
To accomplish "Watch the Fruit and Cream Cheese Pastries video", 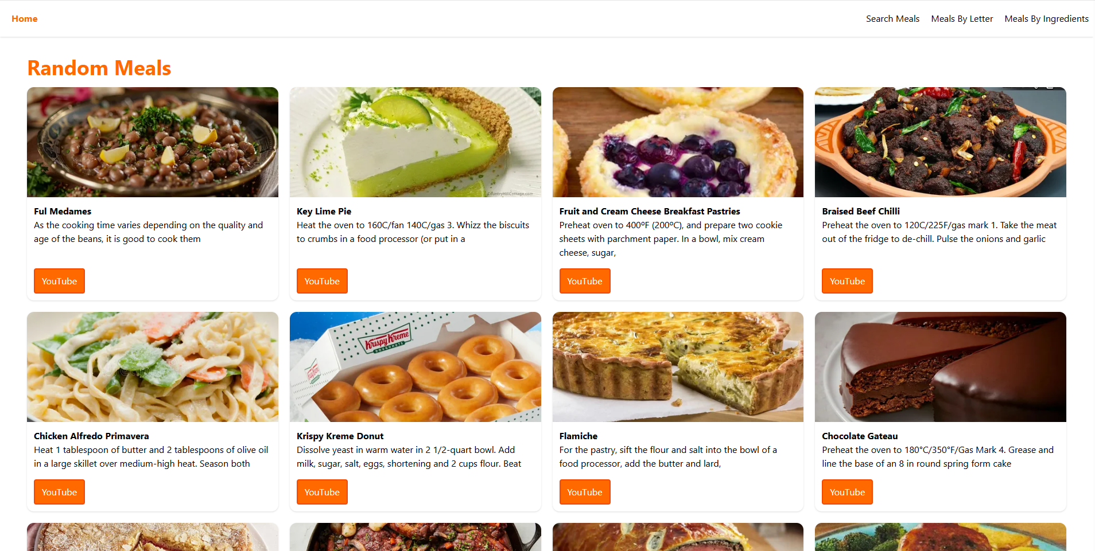I will pyautogui.click(x=584, y=281).
